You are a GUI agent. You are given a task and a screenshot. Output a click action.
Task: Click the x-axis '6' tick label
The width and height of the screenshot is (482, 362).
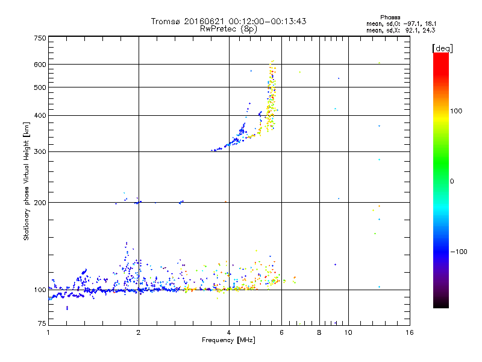tap(281, 332)
